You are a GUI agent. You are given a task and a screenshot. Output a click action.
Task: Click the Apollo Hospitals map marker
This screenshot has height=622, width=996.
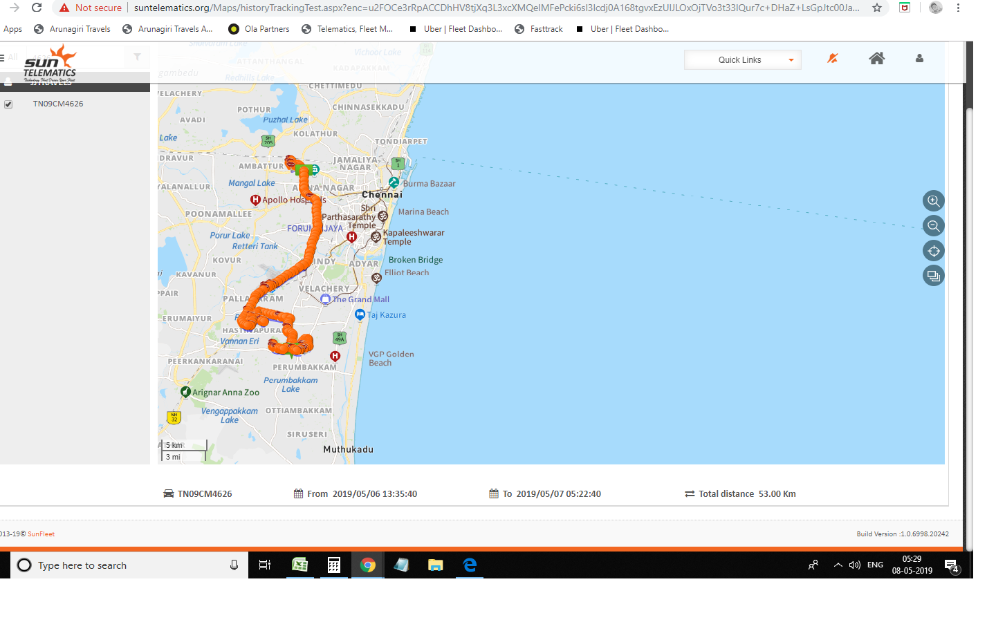click(255, 200)
